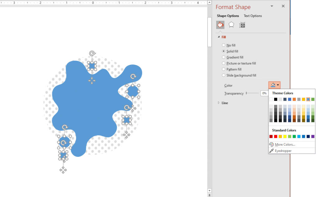319x197 pixels.
Task: Expand the Line section
Action: pos(219,103)
